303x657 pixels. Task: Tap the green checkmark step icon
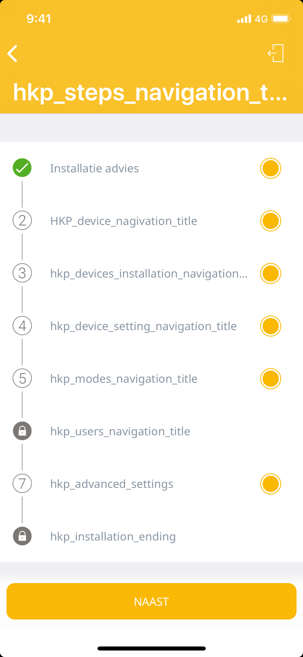22,168
